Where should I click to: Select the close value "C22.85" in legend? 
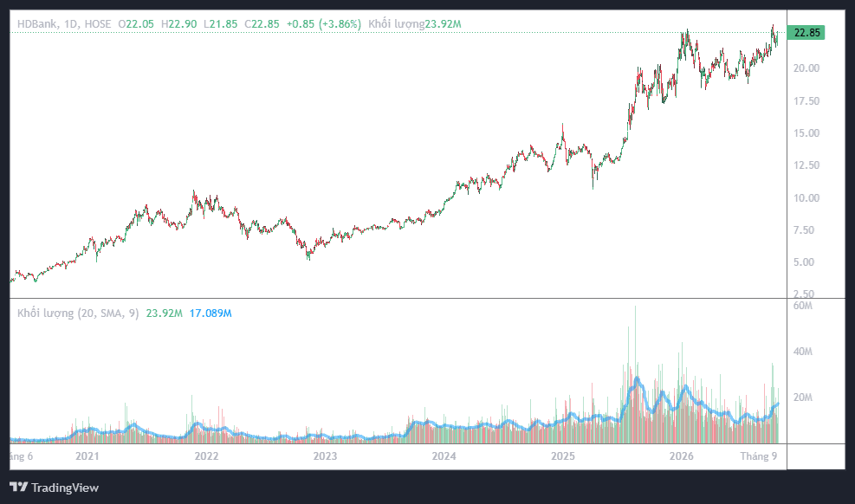pos(262,24)
